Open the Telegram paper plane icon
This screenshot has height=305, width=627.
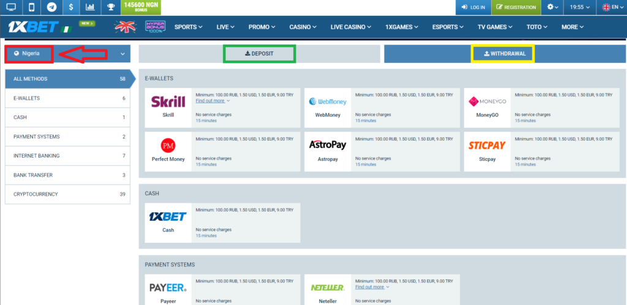tap(51, 7)
